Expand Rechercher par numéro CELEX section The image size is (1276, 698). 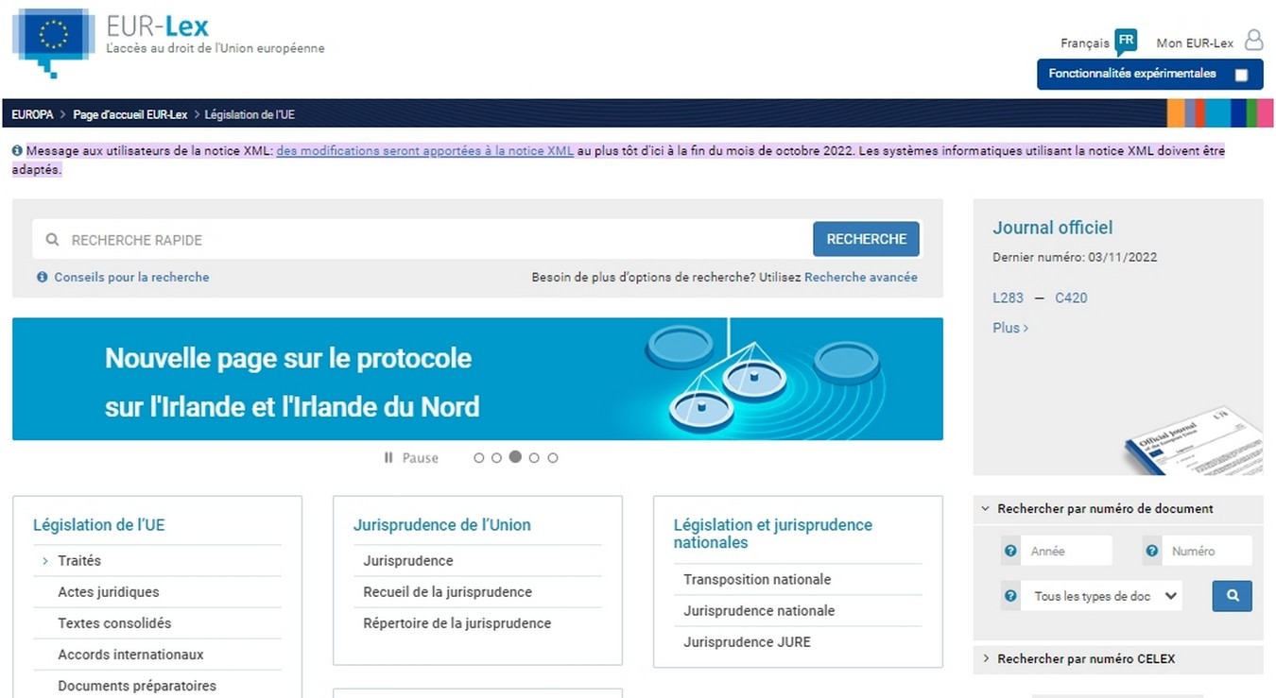coord(1118,659)
